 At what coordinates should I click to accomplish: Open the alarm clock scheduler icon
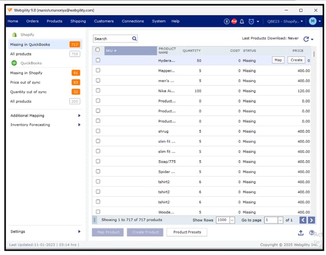point(251,21)
